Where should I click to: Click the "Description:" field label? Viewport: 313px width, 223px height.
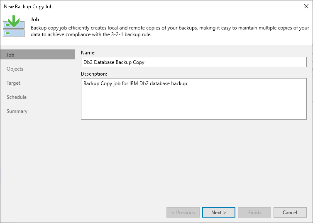tap(94, 74)
